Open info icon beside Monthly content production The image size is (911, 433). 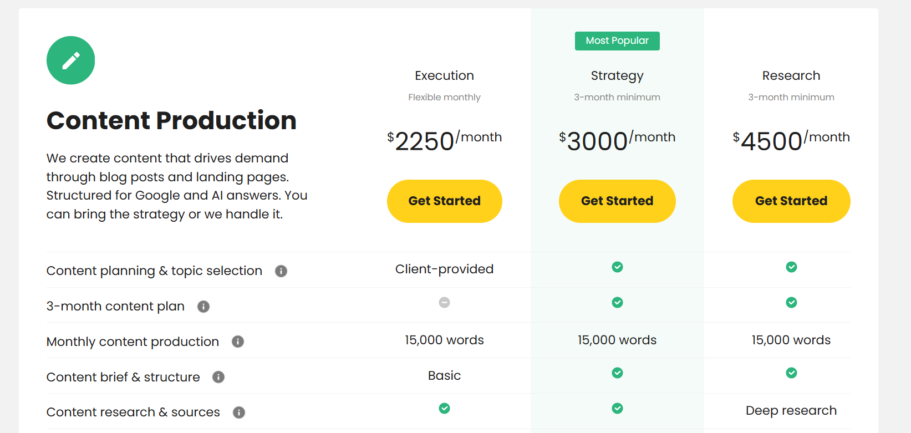click(238, 342)
